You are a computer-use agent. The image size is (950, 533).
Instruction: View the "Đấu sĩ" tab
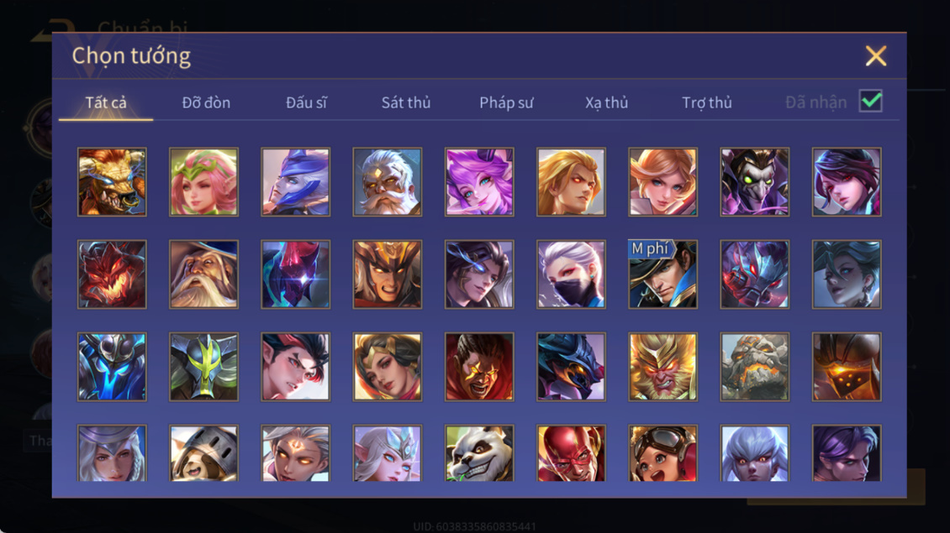point(306,103)
